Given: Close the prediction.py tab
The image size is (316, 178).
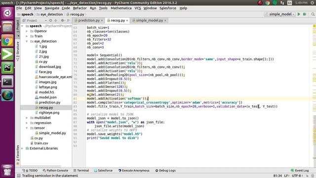Looking at the screenshot, I should [x=102, y=21].
